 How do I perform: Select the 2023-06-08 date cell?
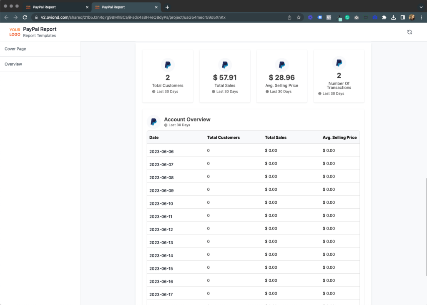161,177
